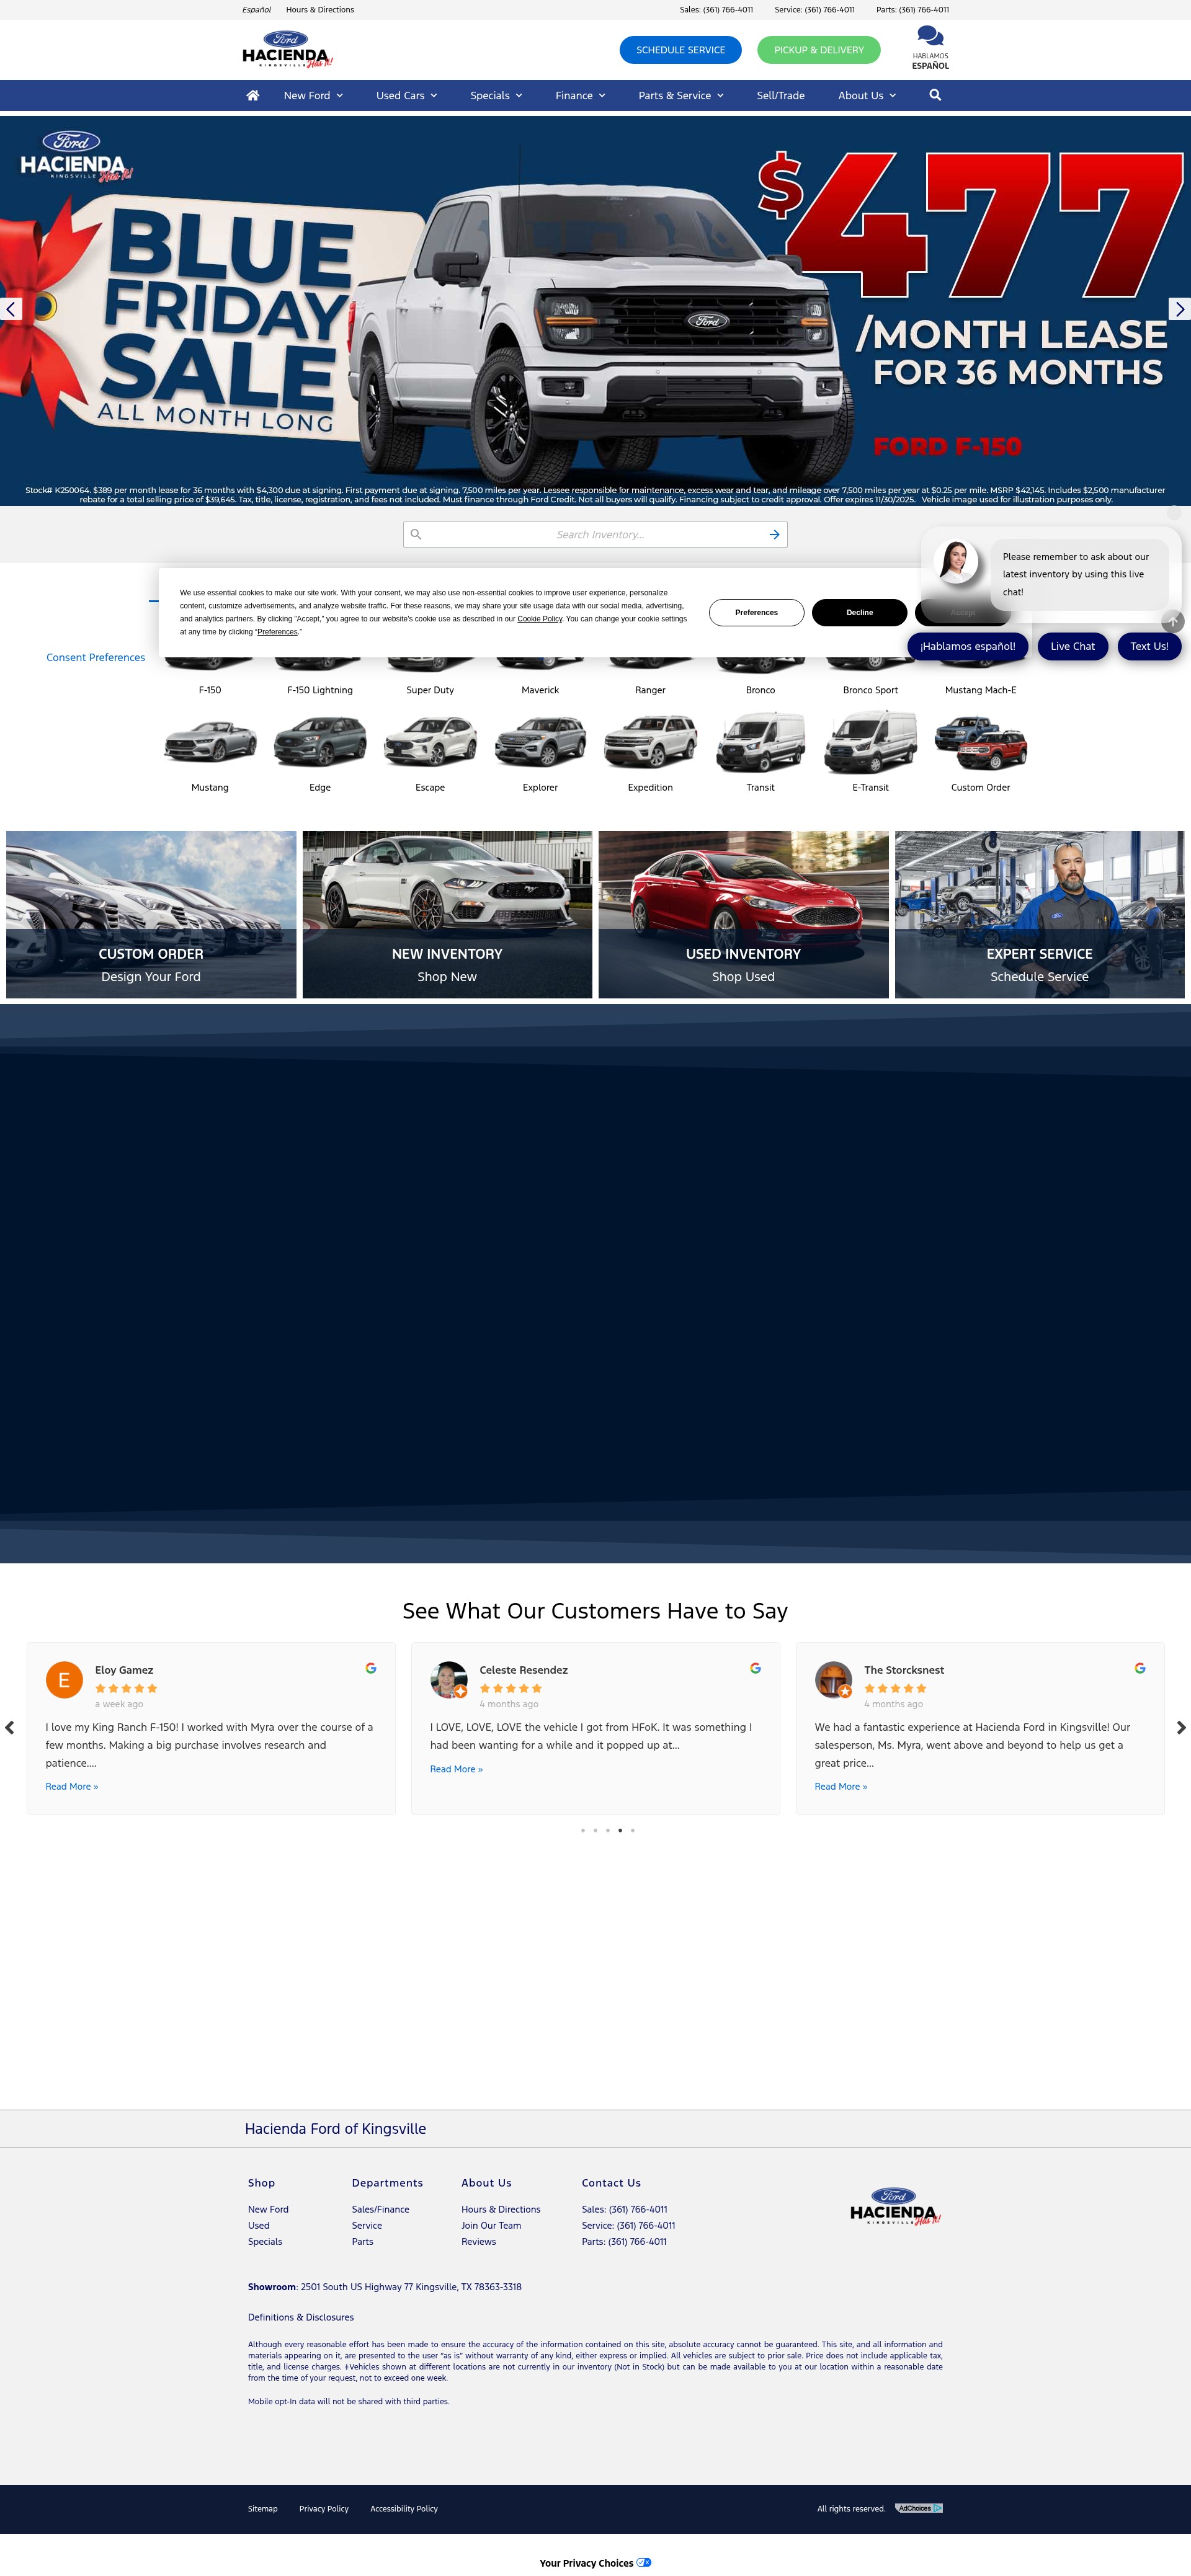Viewport: 1191px width, 2576px height.
Task: Select the Edge model image
Action: (x=320, y=743)
